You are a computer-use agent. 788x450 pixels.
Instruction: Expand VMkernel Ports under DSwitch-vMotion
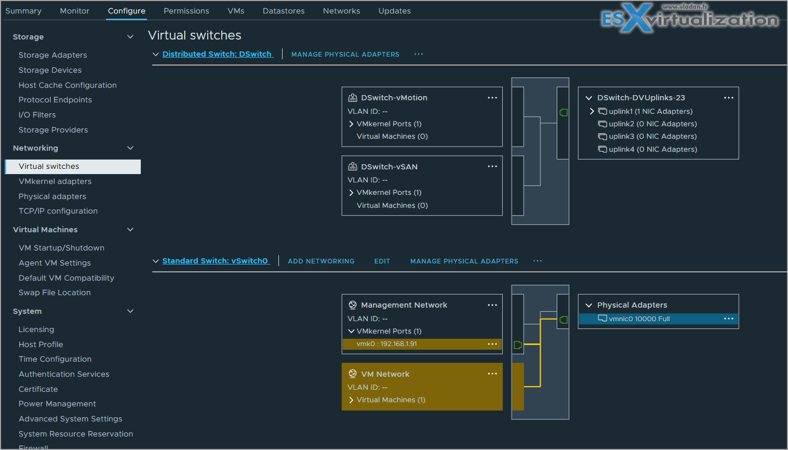(351, 124)
